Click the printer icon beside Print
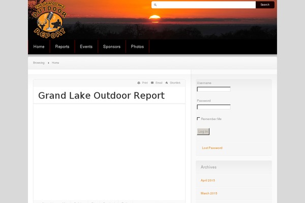The image size is (305, 203). pyautogui.click(x=139, y=83)
